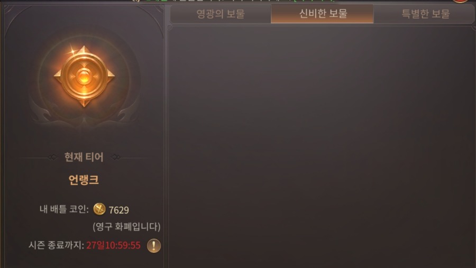Open the season info exclamation icon
This screenshot has width=476, height=268.
point(153,246)
